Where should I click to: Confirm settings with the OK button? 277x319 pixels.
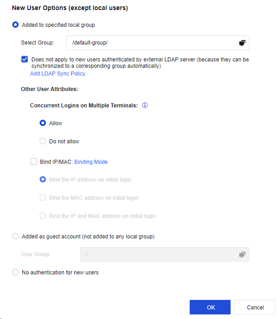tap(210, 307)
